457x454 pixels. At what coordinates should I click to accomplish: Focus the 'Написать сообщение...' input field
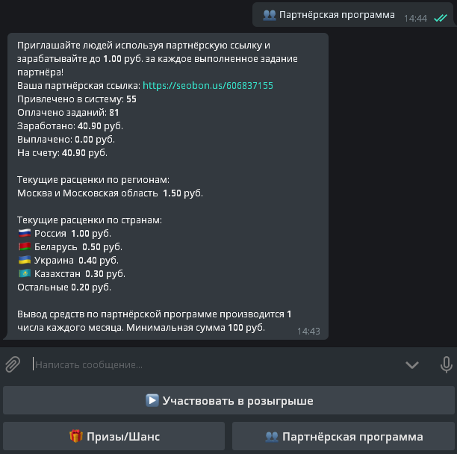pos(209,364)
